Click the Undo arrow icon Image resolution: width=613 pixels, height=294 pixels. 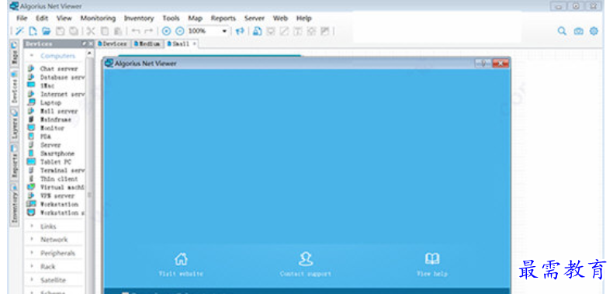tap(135, 31)
